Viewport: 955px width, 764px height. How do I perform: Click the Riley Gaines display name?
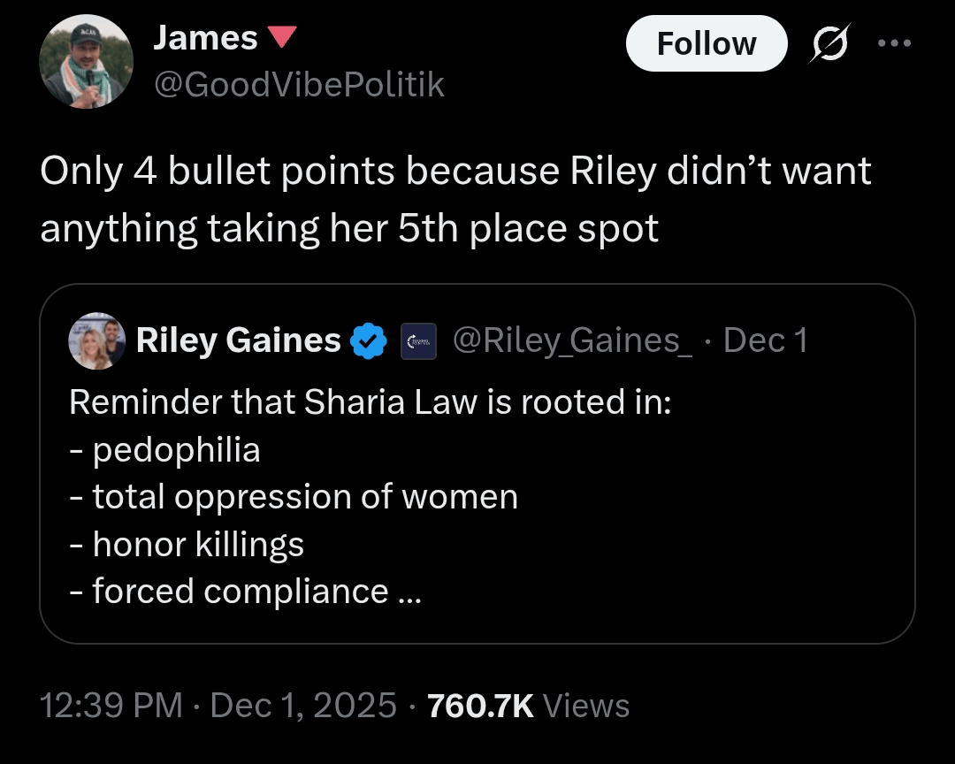click(238, 340)
